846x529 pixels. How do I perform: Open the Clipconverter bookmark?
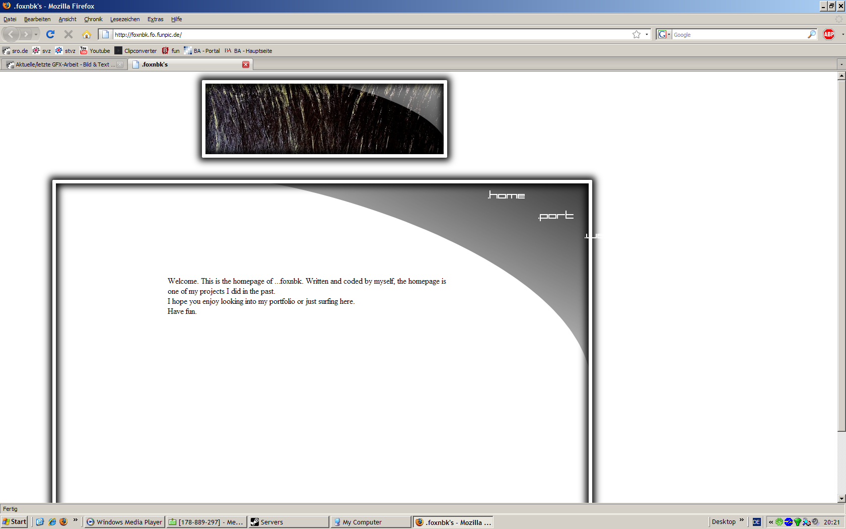[135, 51]
